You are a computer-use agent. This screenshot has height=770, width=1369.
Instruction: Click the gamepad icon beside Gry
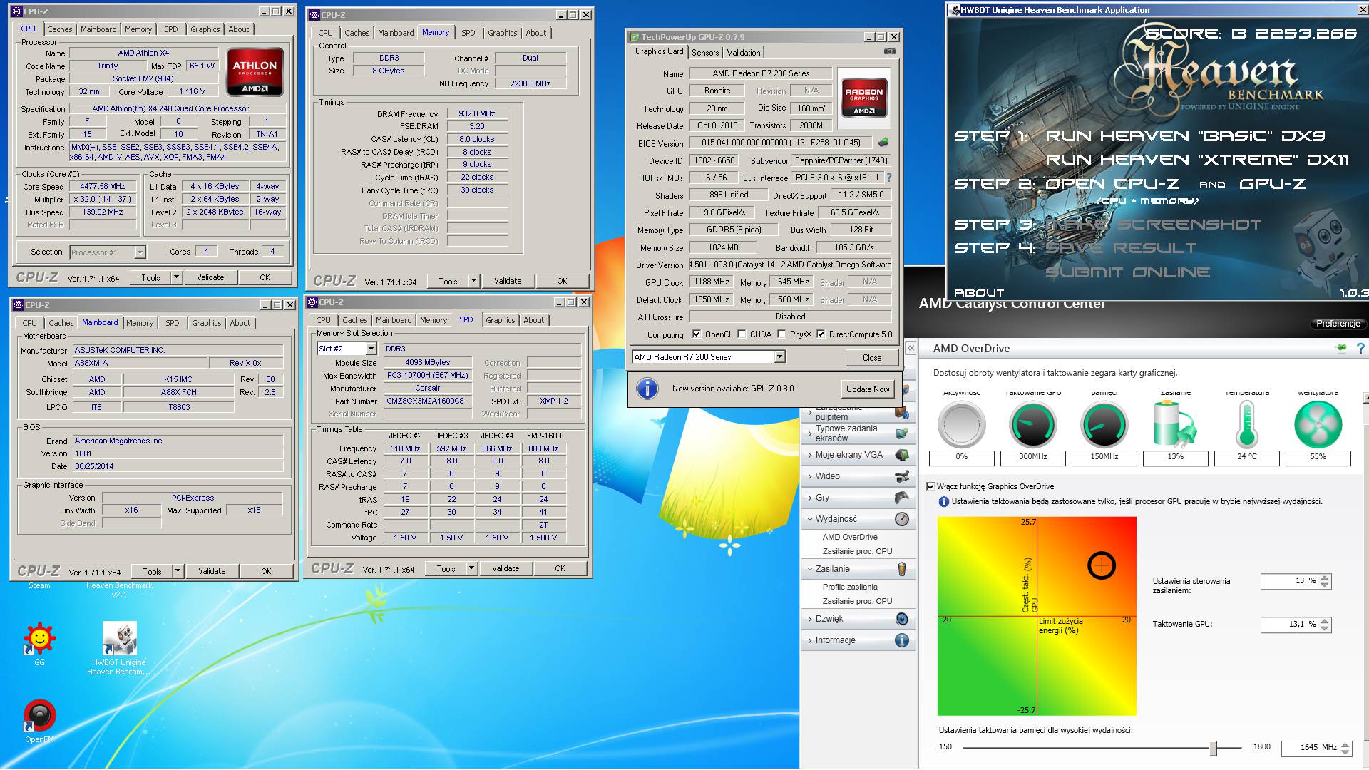click(901, 498)
